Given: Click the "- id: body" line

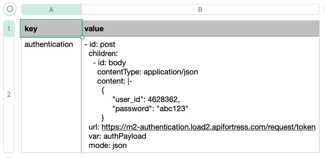Looking at the screenshot, I should [109, 63].
